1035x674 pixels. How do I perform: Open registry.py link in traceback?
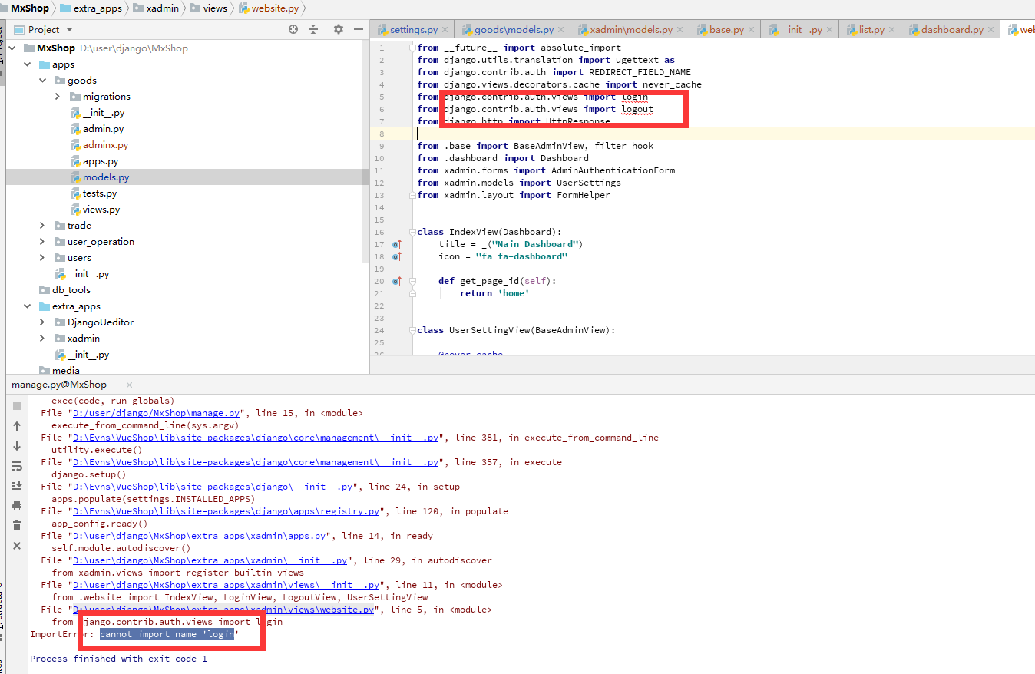click(226, 511)
